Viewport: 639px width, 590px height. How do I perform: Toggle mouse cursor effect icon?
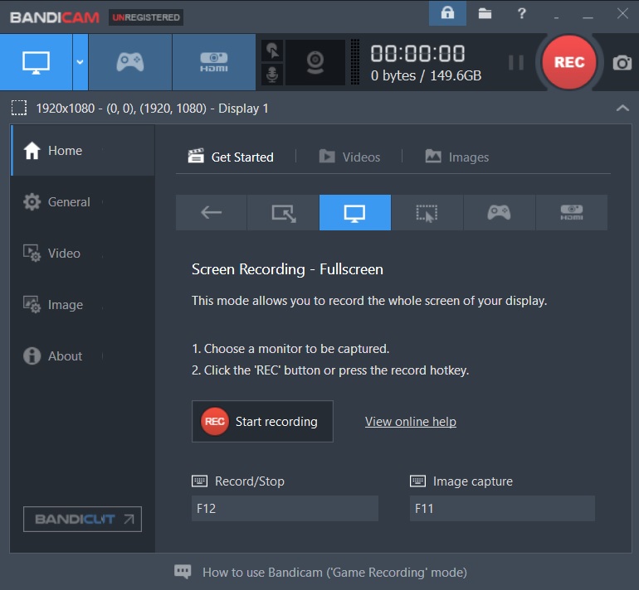[272, 51]
